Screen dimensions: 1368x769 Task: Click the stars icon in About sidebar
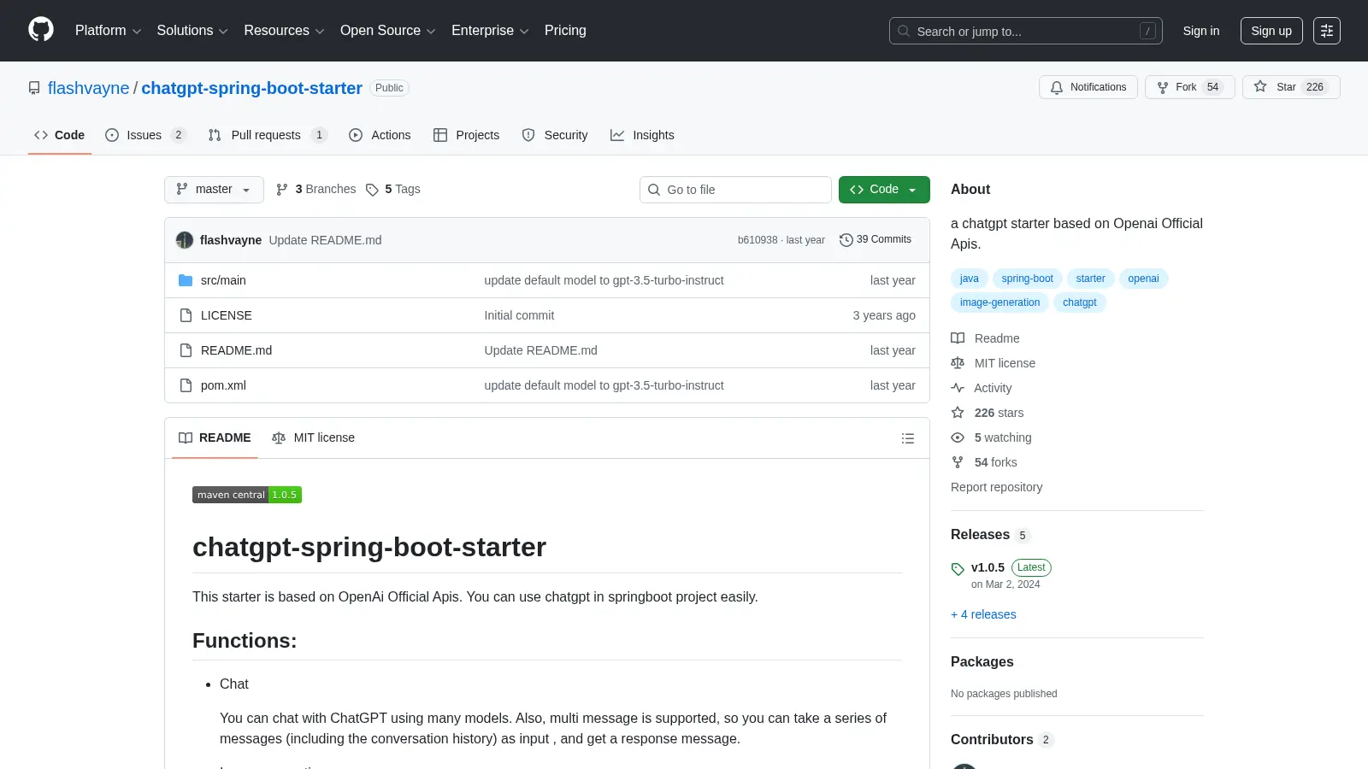[958, 413]
